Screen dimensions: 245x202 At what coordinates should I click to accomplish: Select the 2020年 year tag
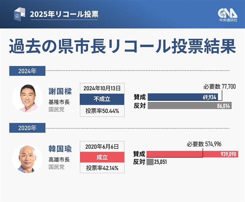tap(27, 128)
